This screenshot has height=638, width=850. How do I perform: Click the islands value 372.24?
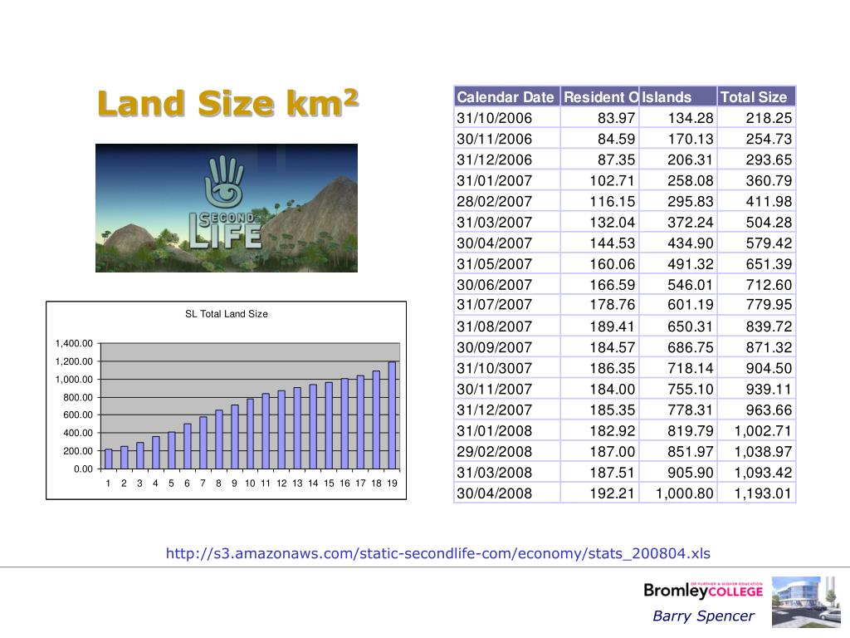click(x=690, y=223)
